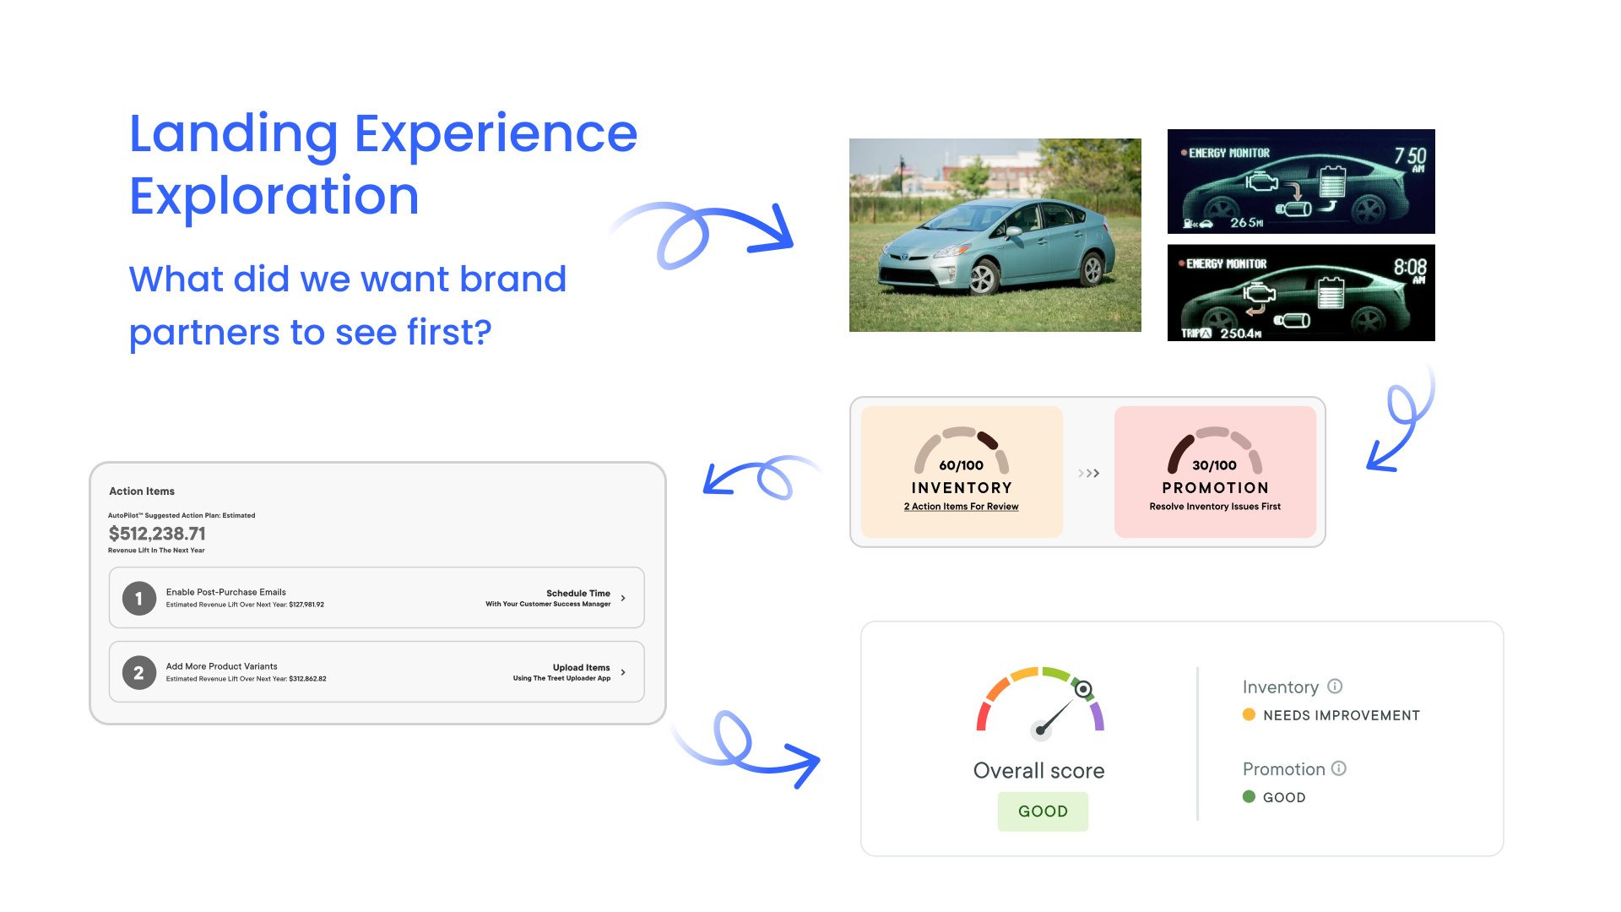Click 'Resolve Inventory Issues First' text

[1215, 507]
